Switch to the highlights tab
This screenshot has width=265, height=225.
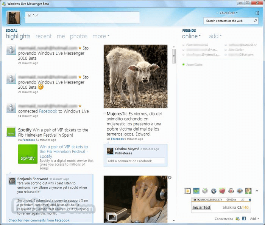click(x=18, y=36)
